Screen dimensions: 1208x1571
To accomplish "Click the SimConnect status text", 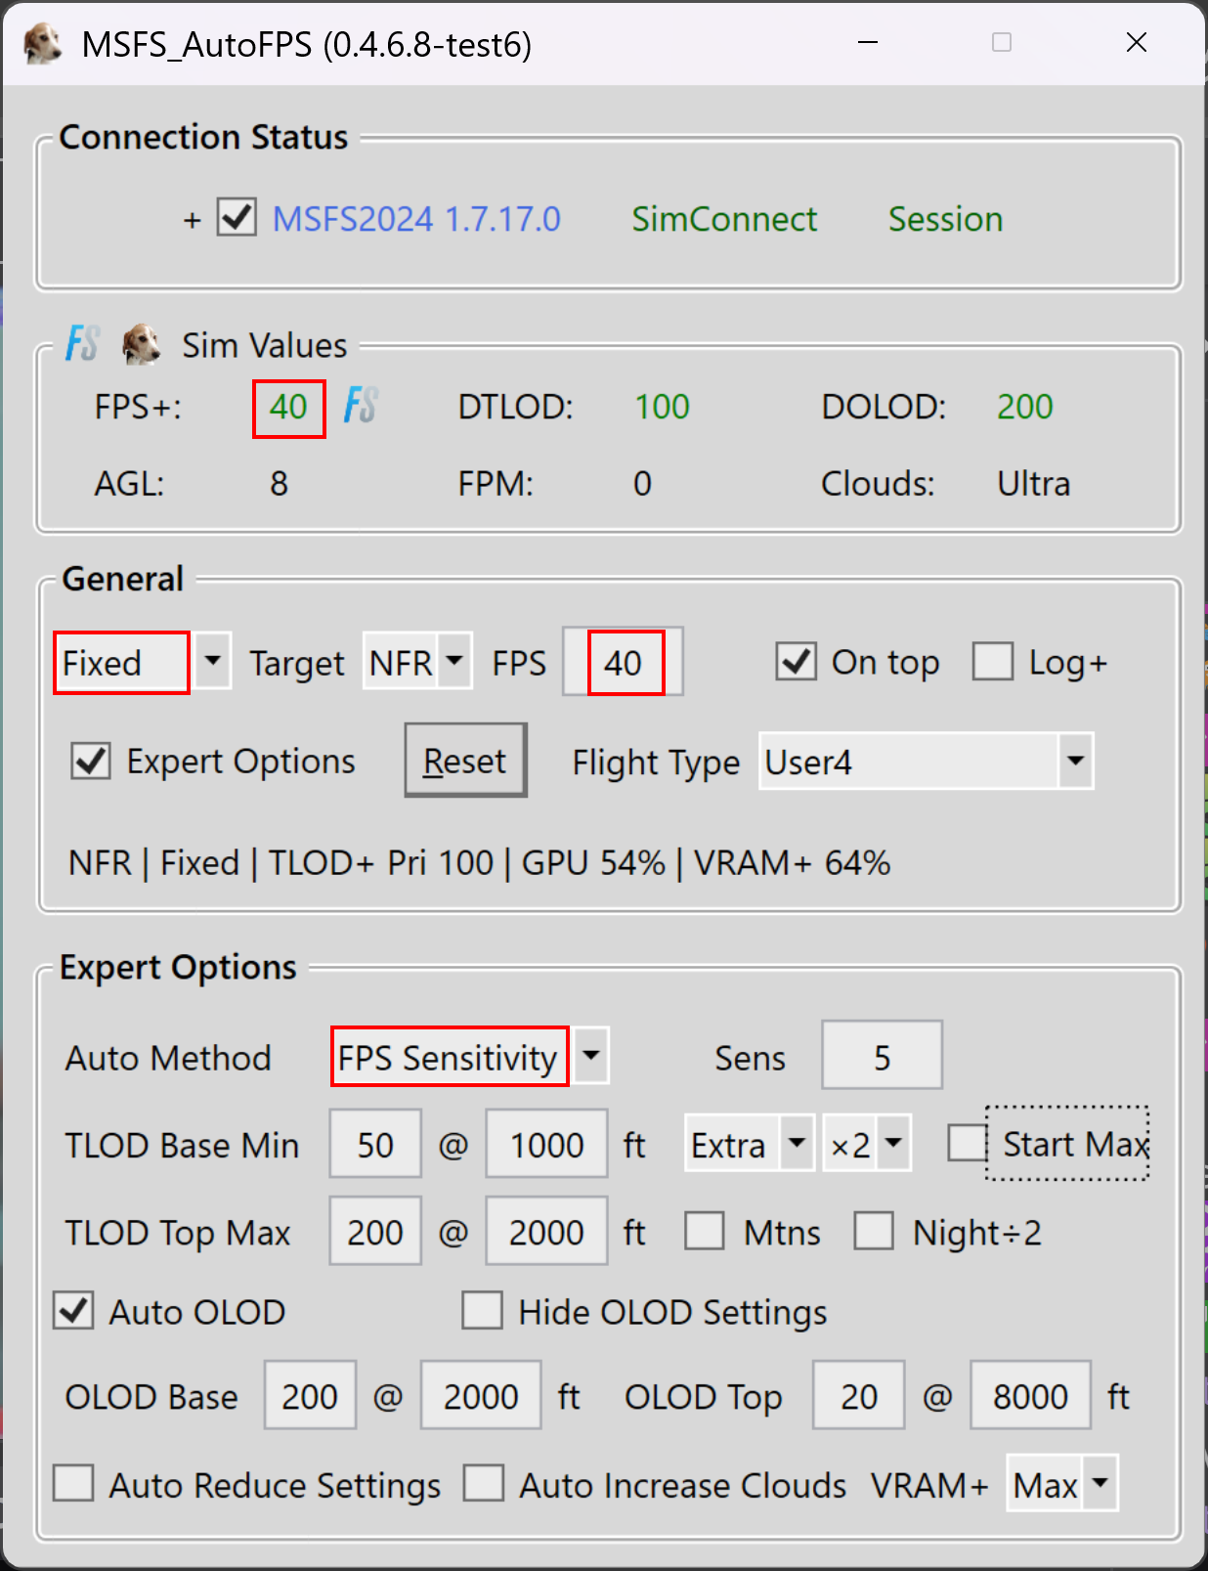I will [x=724, y=219].
